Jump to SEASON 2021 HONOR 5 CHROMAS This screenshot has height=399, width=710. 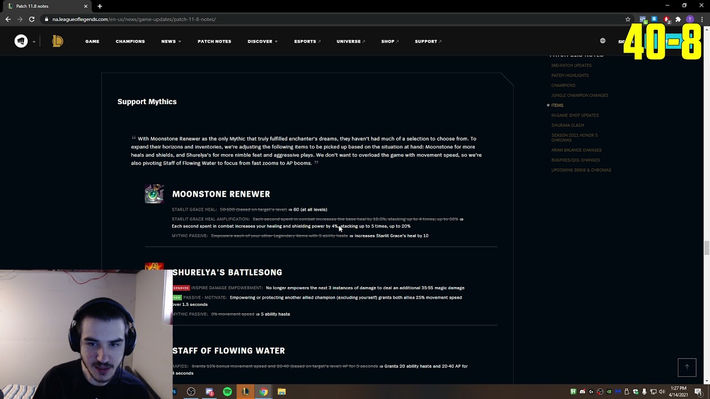coord(574,137)
